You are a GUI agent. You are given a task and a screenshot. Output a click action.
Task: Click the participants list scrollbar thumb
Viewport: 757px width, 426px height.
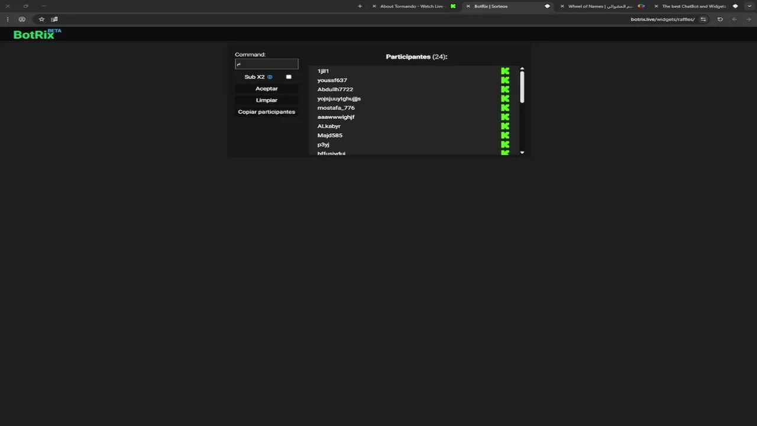(x=522, y=88)
